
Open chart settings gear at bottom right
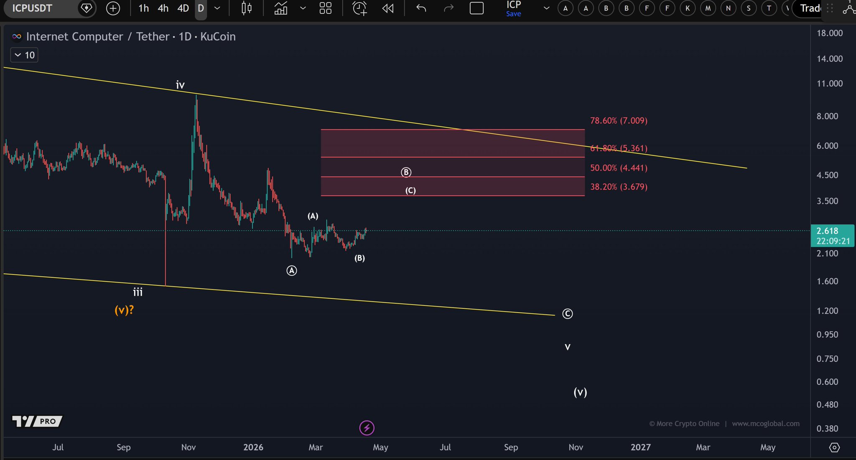pyautogui.click(x=834, y=447)
